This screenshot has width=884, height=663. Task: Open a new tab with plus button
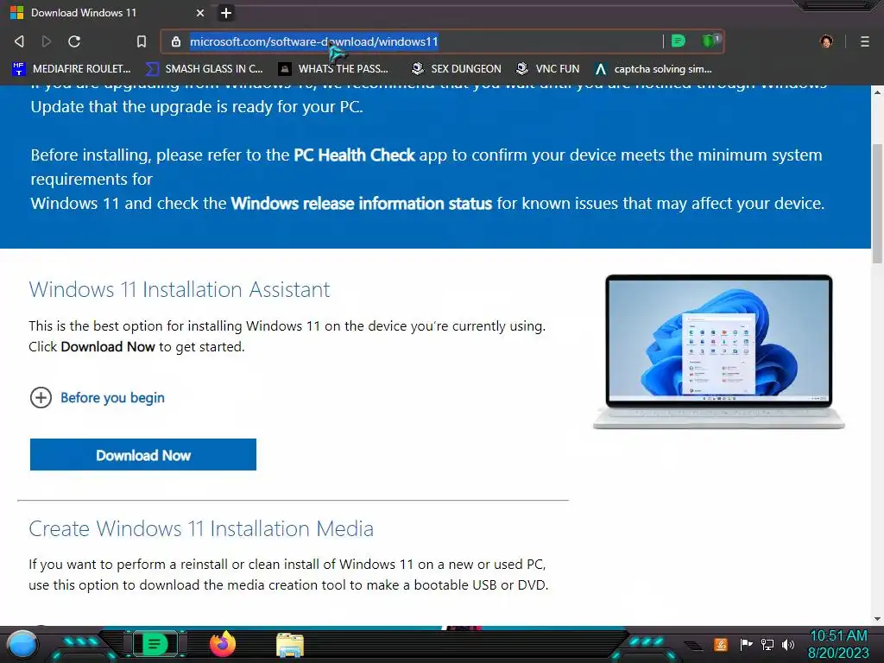[225, 12]
